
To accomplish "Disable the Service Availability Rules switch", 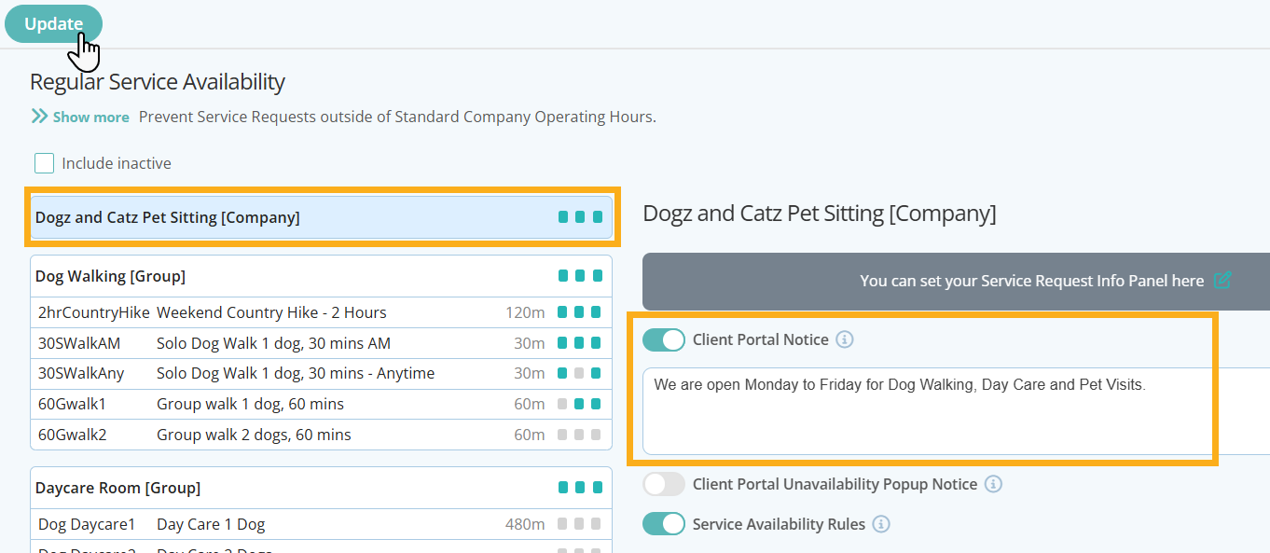I will tap(664, 524).
